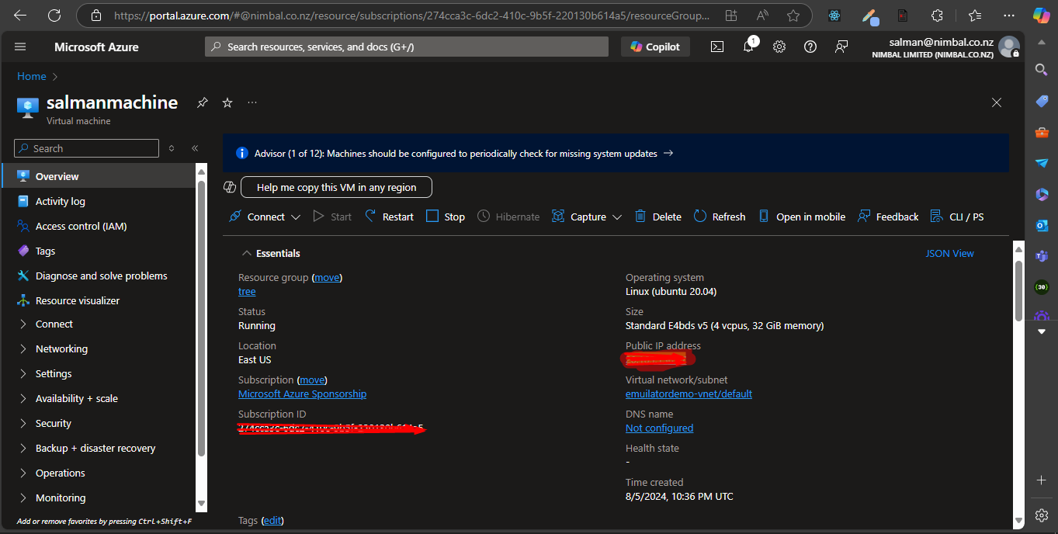Viewport: 1058px width, 534px height.
Task: Open the Capture dropdown
Action: (587, 217)
